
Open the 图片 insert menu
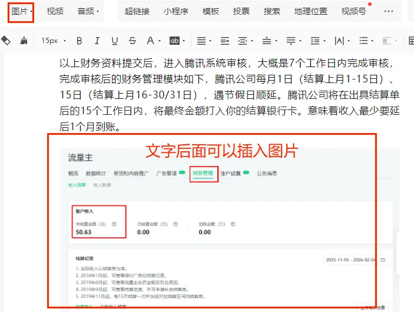pyautogui.click(x=21, y=12)
